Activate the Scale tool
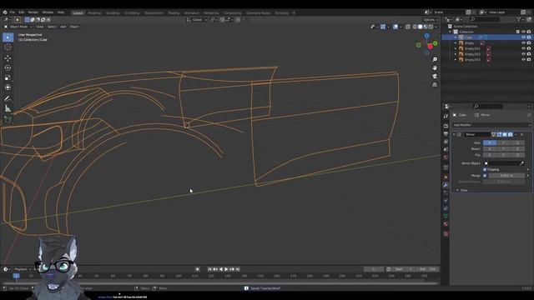 (8, 77)
